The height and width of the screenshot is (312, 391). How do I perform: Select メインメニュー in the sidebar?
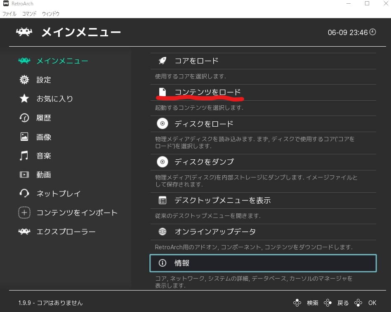point(62,61)
